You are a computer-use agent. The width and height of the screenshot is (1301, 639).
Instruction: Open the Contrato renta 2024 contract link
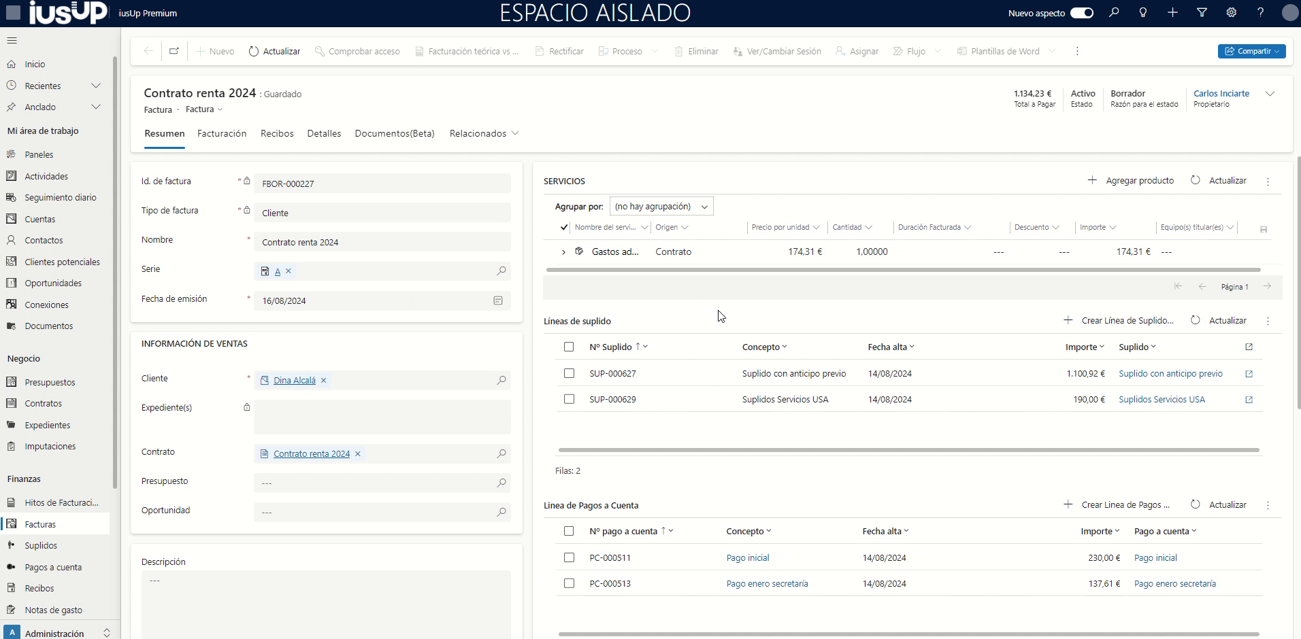[312, 454]
